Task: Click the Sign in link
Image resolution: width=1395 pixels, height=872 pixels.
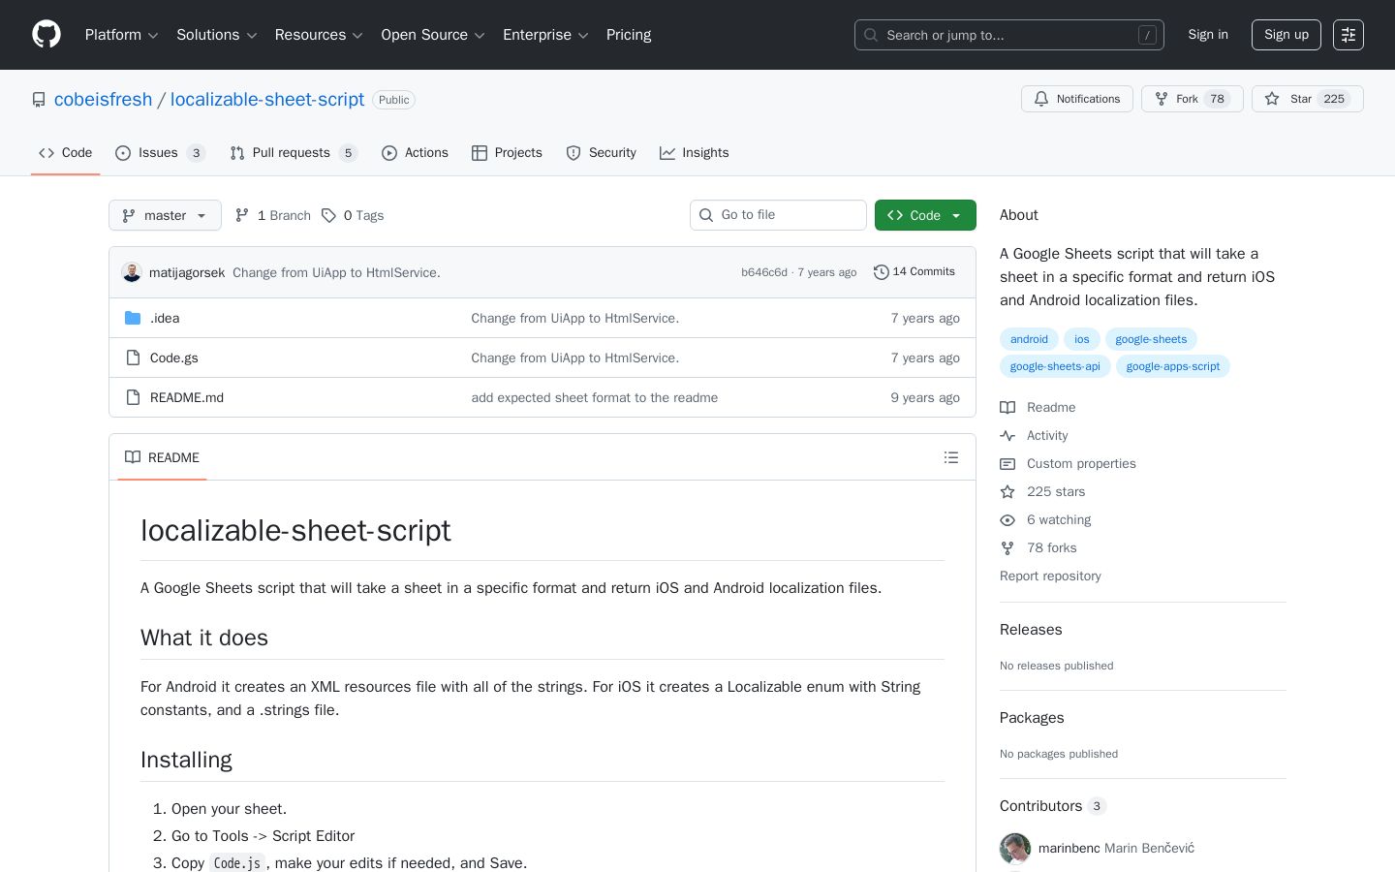Action: [1208, 35]
